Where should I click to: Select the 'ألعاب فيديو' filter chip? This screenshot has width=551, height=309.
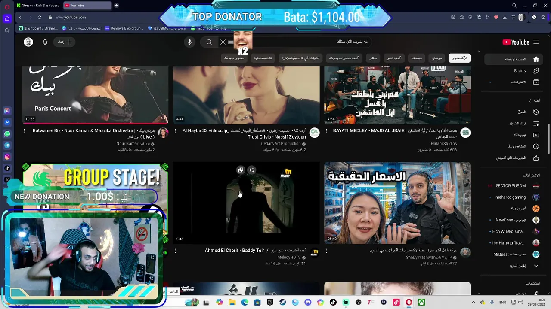click(x=394, y=58)
